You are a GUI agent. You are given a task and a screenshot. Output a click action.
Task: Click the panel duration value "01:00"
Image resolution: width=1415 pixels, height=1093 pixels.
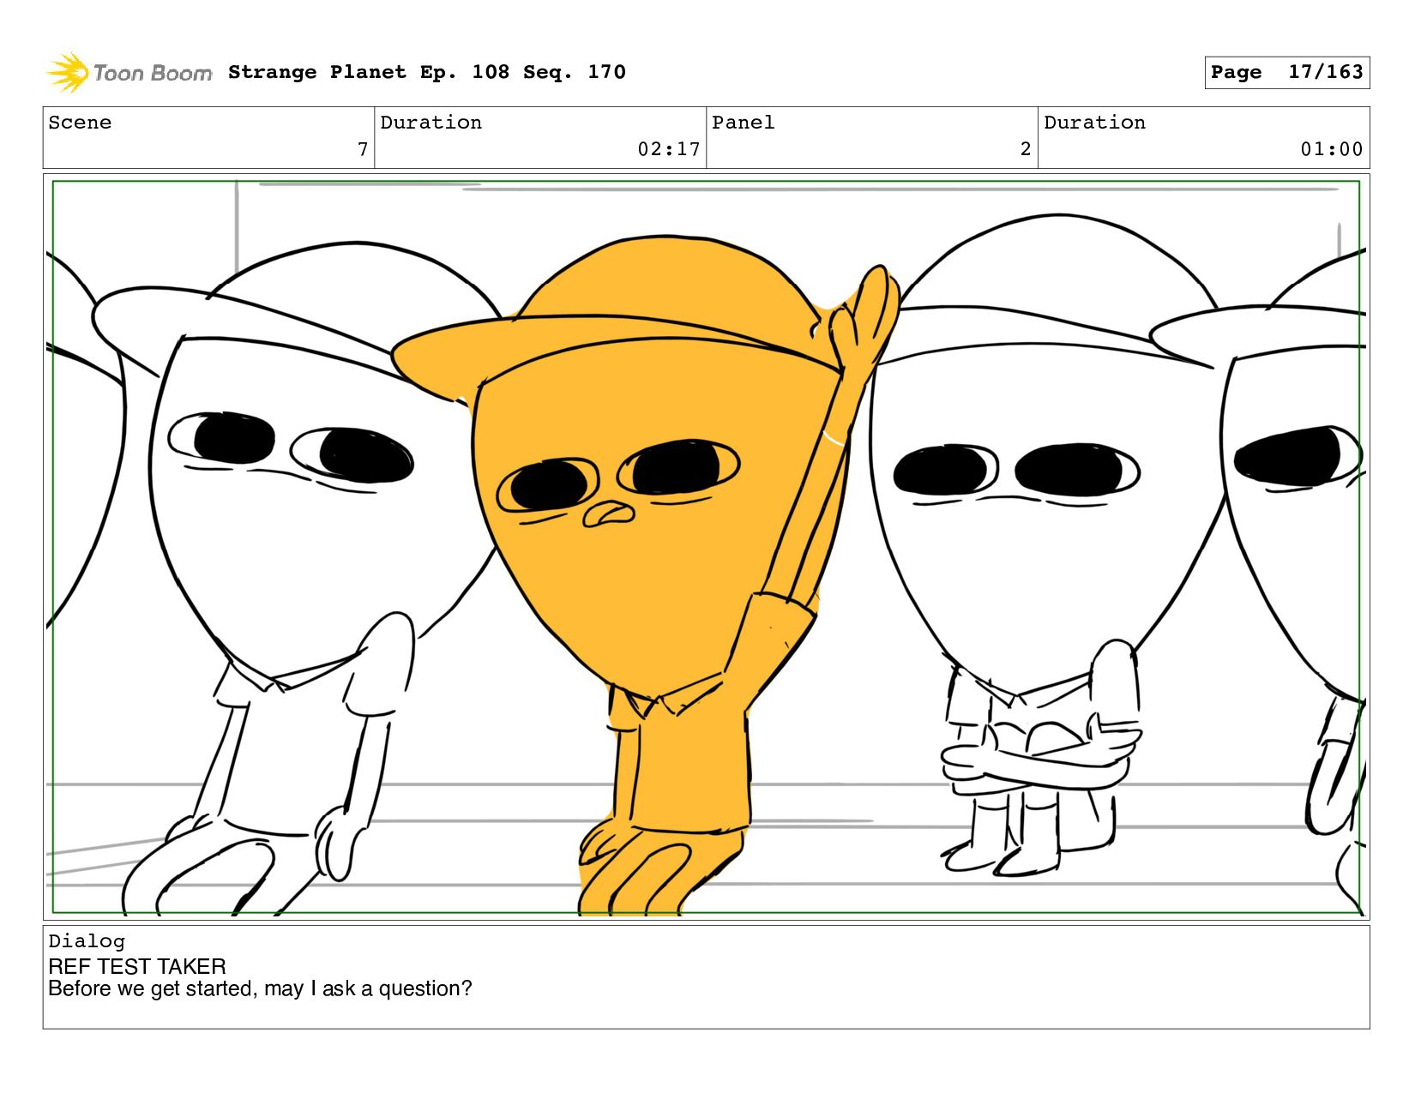[1332, 149]
